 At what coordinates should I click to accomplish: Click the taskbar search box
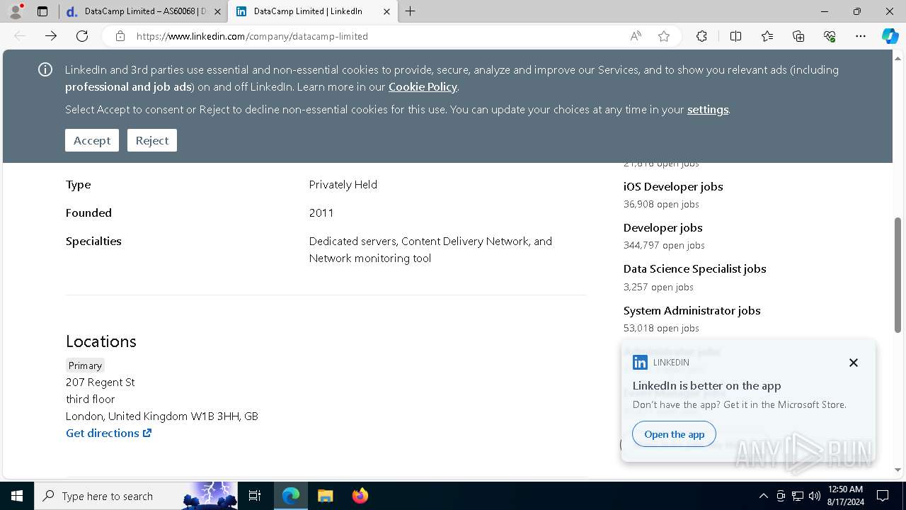click(x=137, y=496)
